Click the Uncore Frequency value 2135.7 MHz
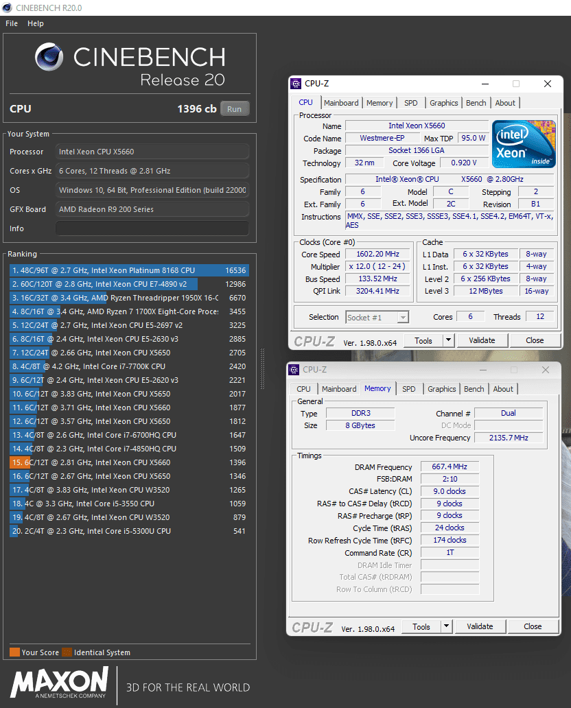Viewport: 571px width, 708px height. (509, 438)
